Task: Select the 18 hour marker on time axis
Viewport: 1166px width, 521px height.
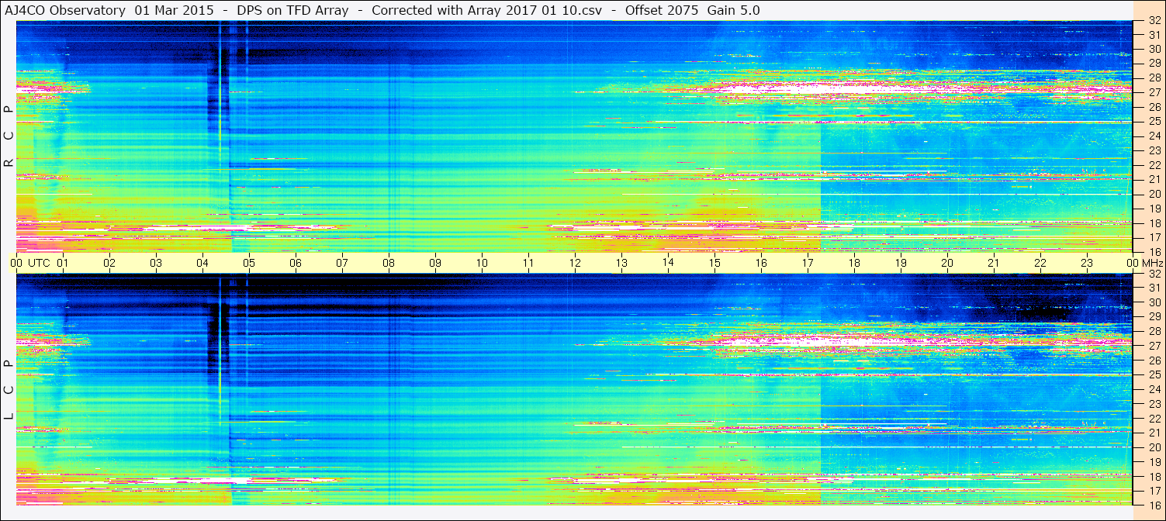Action: pos(854,263)
